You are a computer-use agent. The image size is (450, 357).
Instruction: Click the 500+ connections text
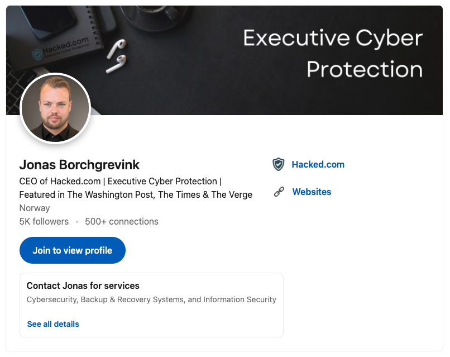[x=122, y=221]
